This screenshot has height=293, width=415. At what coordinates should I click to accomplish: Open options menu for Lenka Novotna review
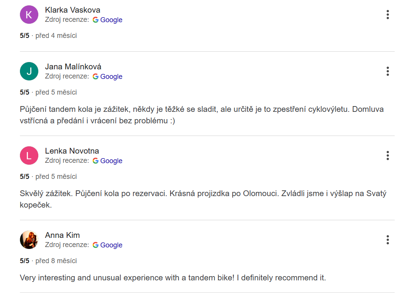pos(388,156)
